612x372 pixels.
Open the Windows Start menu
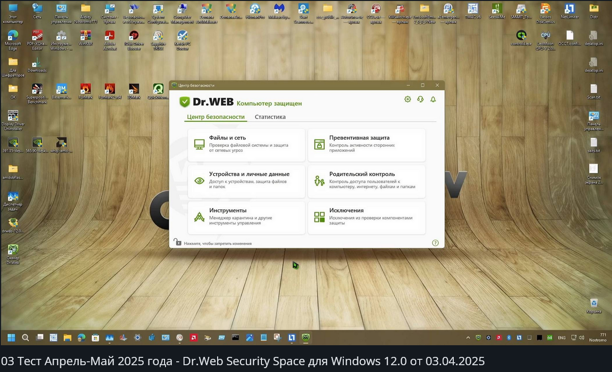point(11,337)
